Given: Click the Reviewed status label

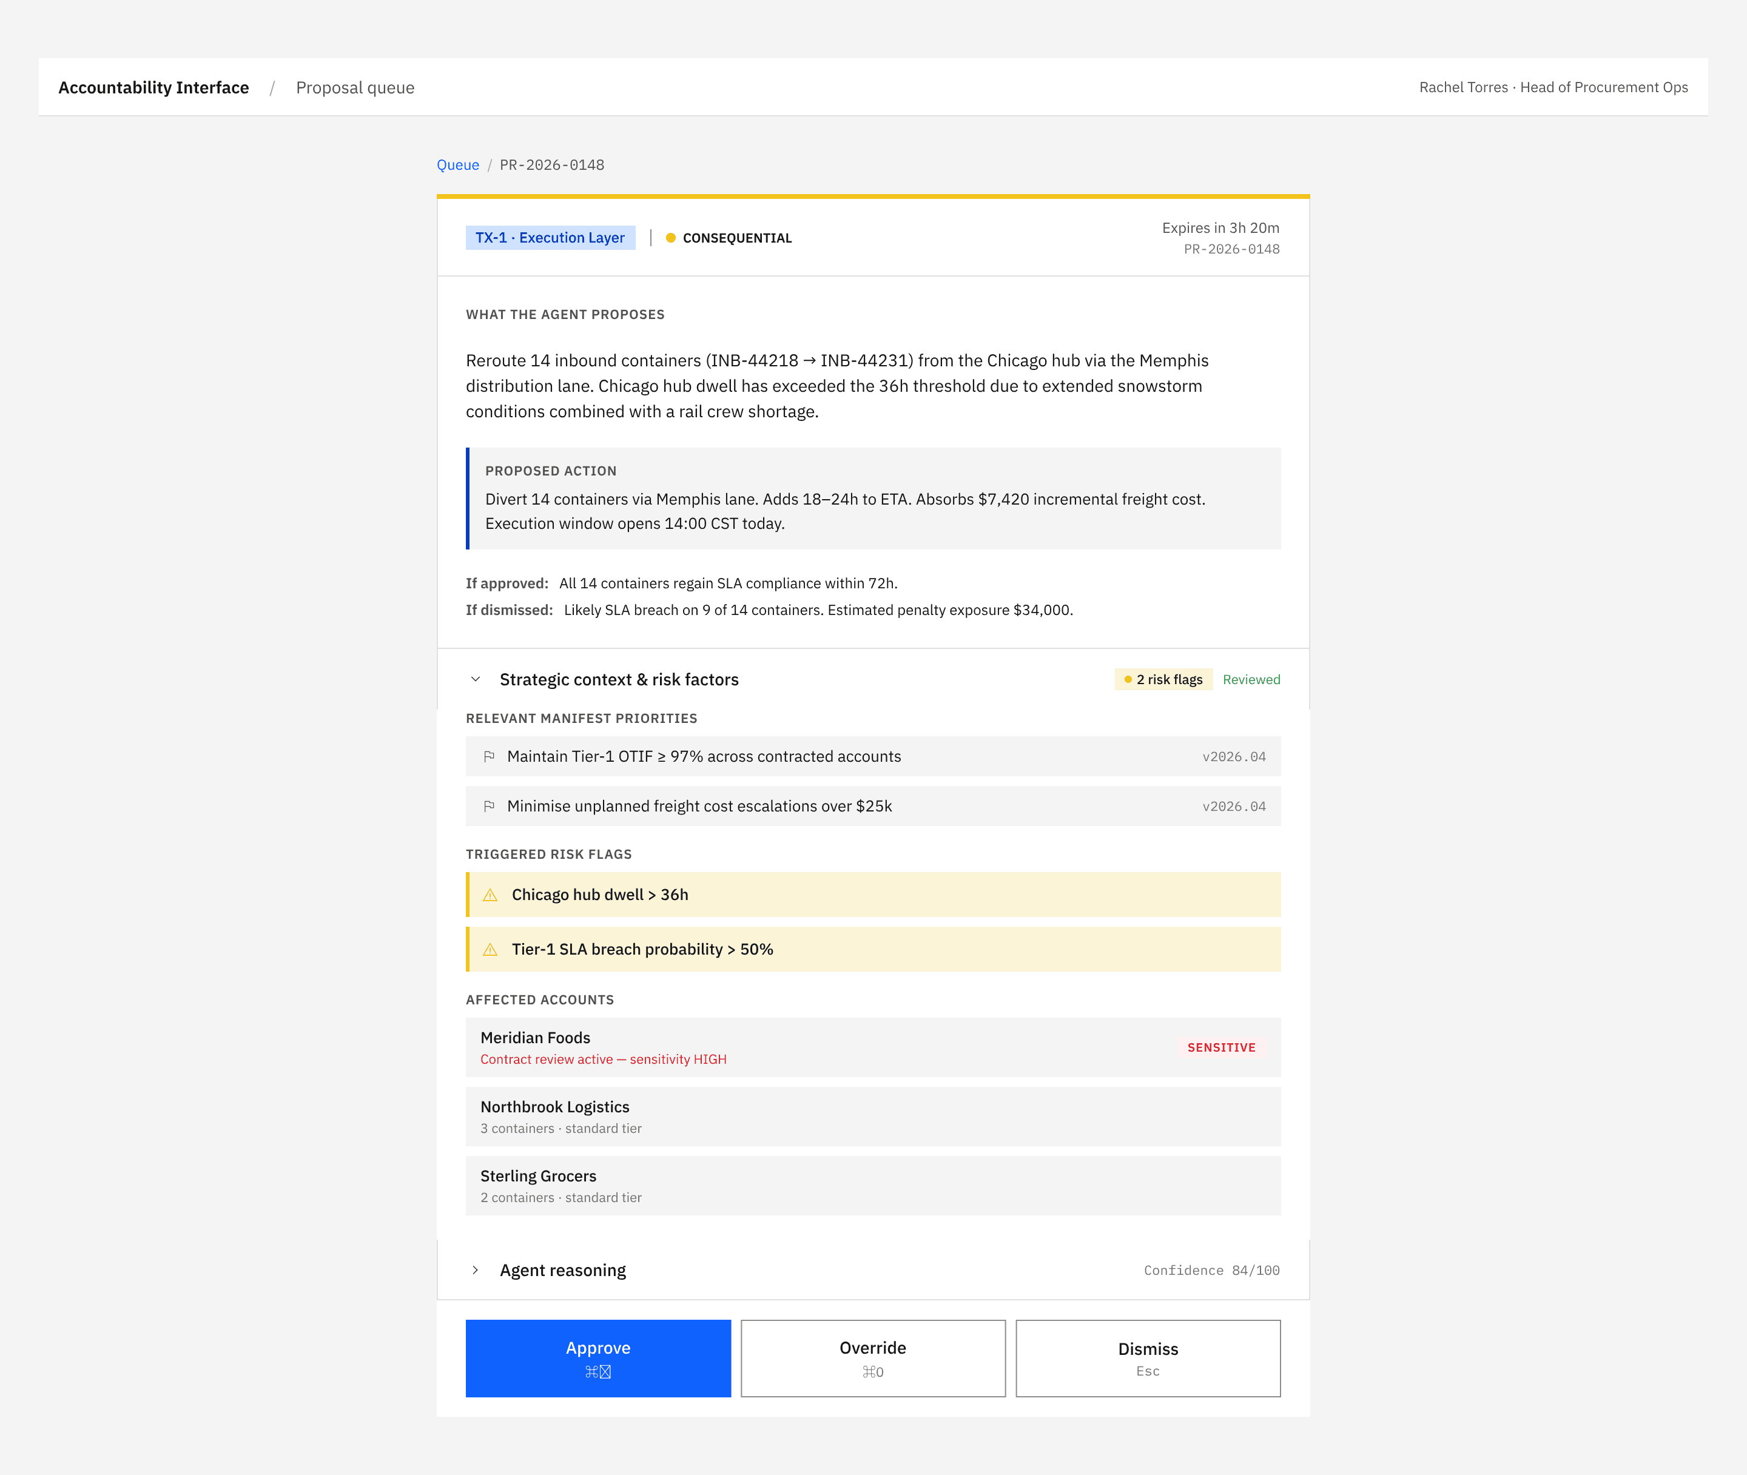Looking at the screenshot, I should click(1251, 680).
